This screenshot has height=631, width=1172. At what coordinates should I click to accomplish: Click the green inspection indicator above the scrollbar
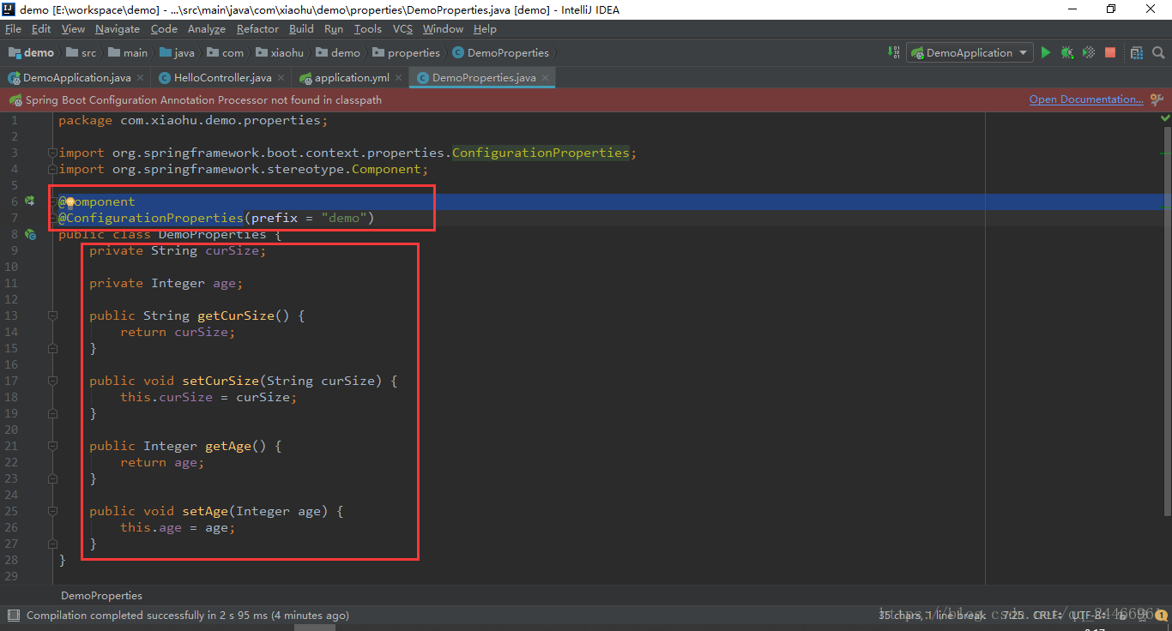click(x=1164, y=117)
